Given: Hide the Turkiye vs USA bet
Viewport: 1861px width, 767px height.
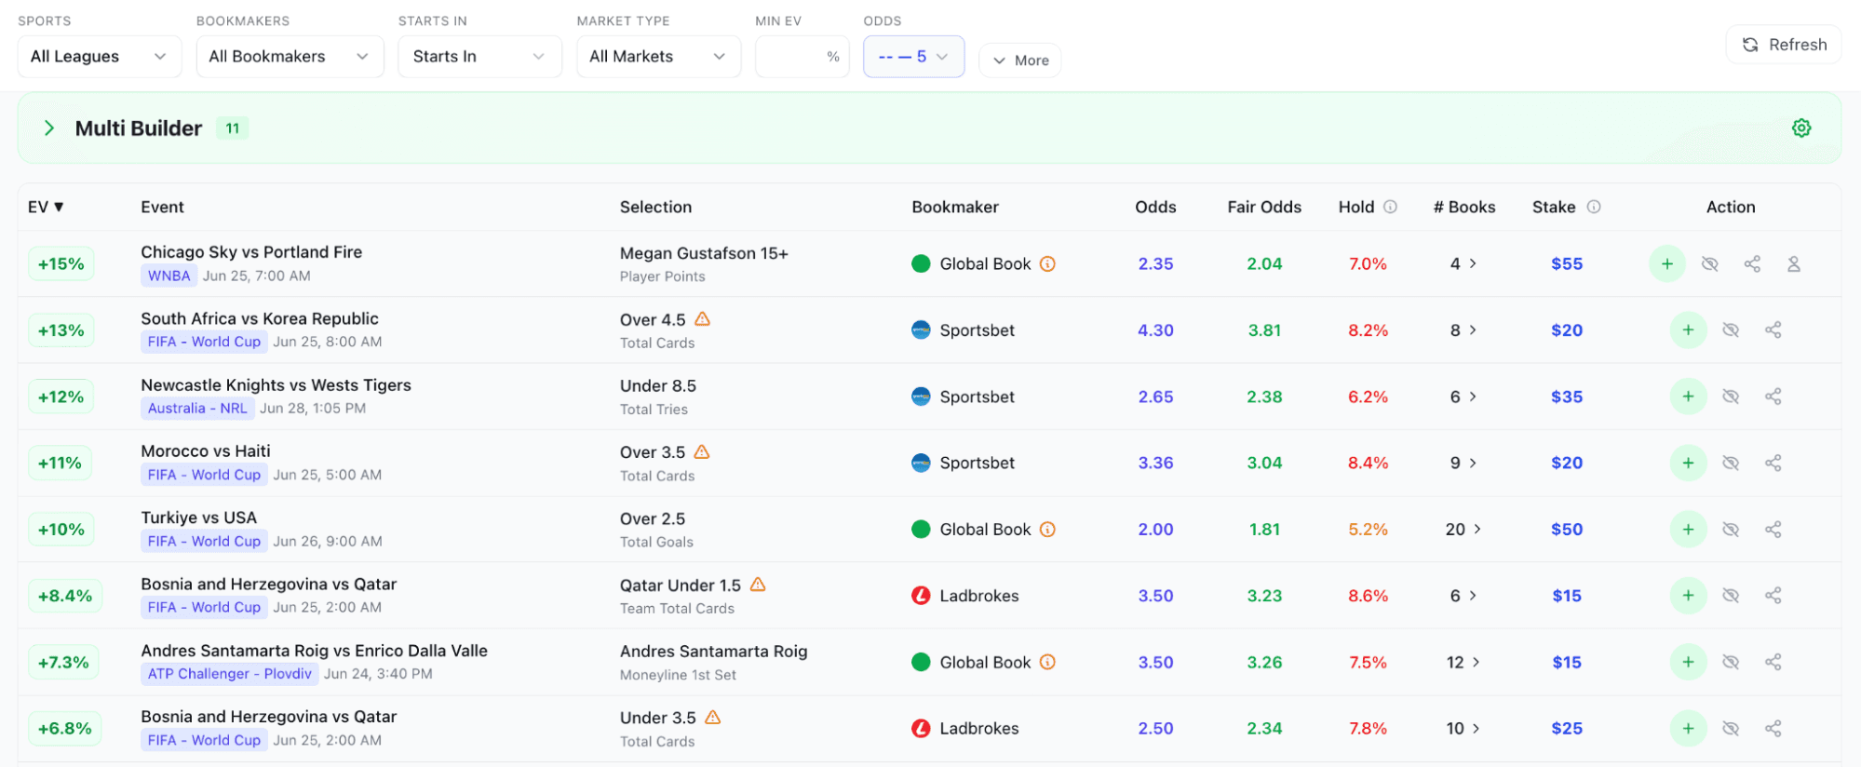Looking at the screenshot, I should tap(1731, 529).
